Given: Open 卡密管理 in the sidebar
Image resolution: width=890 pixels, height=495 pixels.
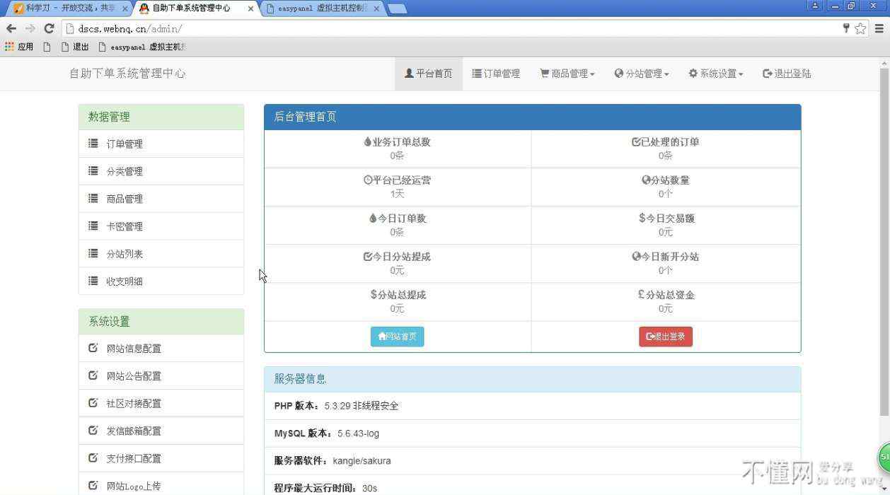Looking at the screenshot, I should pyautogui.click(x=125, y=226).
